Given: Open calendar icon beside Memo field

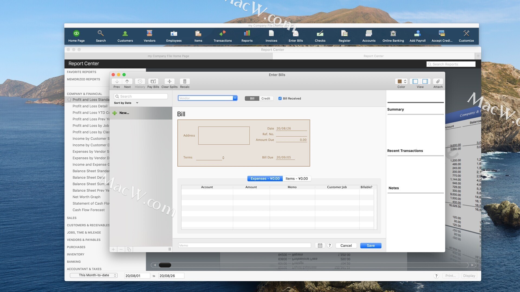Looking at the screenshot, I should point(320,245).
